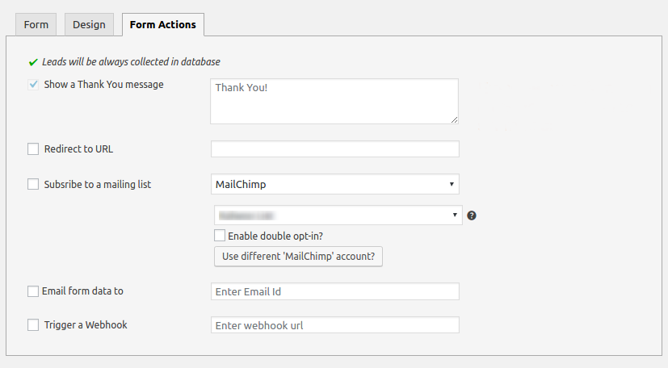Focus the Redirect to URL text field
The image size is (668, 368).
[x=334, y=149]
